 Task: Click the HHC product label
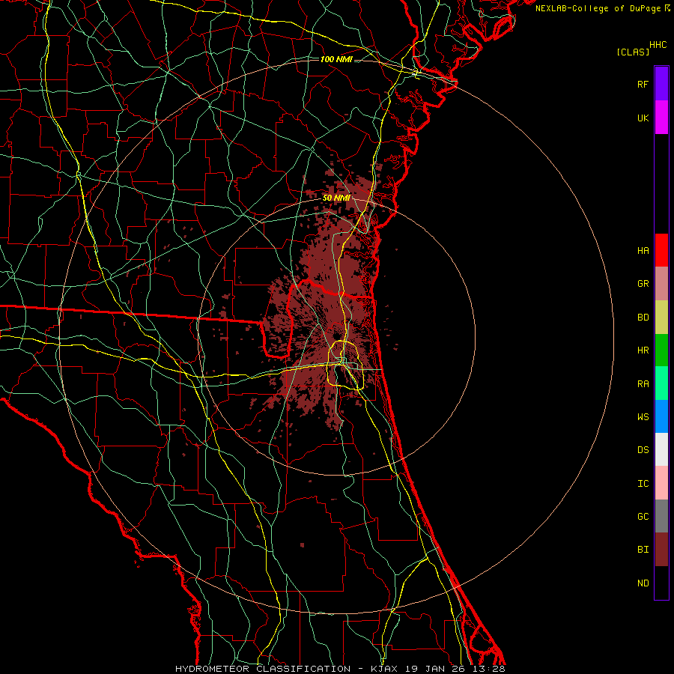pos(658,45)
